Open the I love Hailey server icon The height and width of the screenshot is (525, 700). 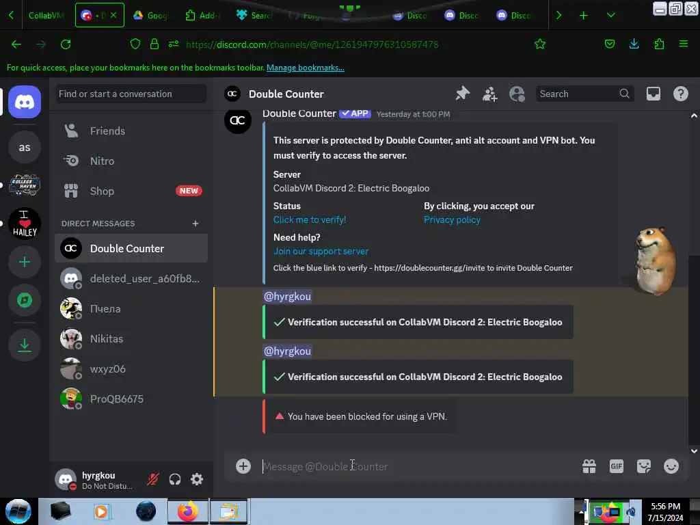pyautogui.click(x=25, y=224)
